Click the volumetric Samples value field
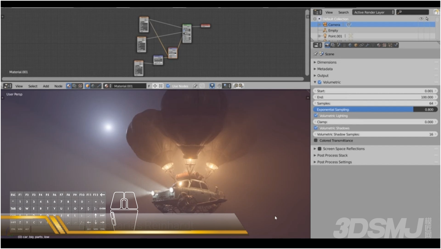 [375, 103]
